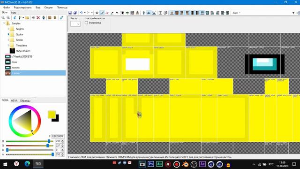Click the up arrow icon at the top right
This screenshot has width=300, height=169.
click(x=293, y=13)
